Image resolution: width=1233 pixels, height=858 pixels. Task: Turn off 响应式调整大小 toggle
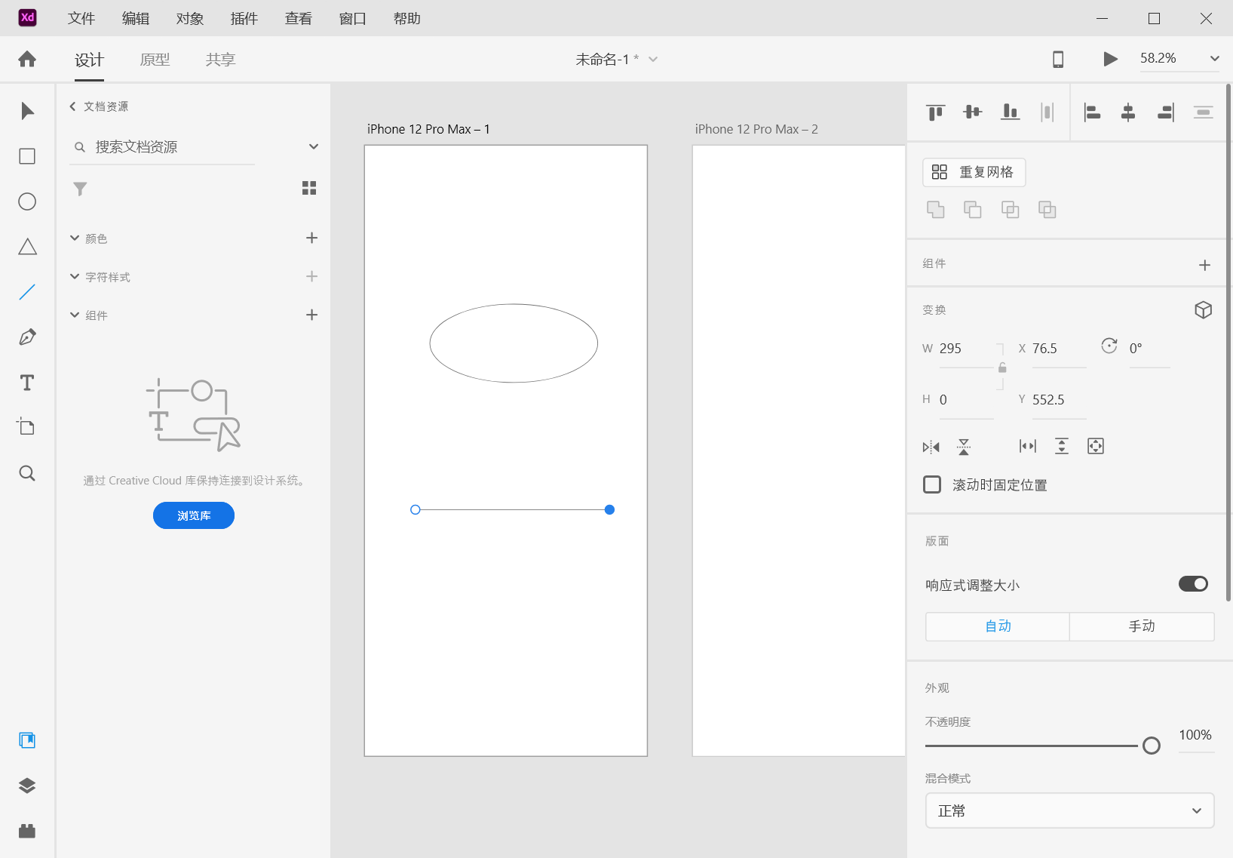(1192, 583)
